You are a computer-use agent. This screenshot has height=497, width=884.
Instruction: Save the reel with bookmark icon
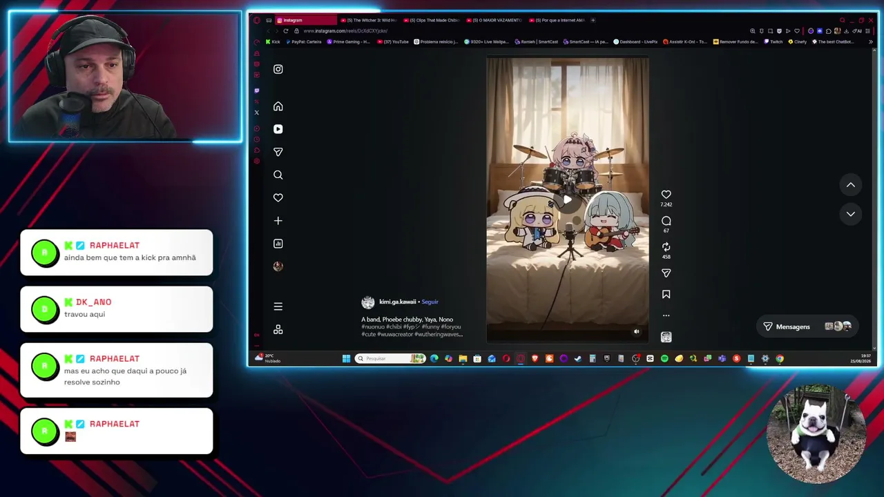pyautogui.click(x=666, y=294)
